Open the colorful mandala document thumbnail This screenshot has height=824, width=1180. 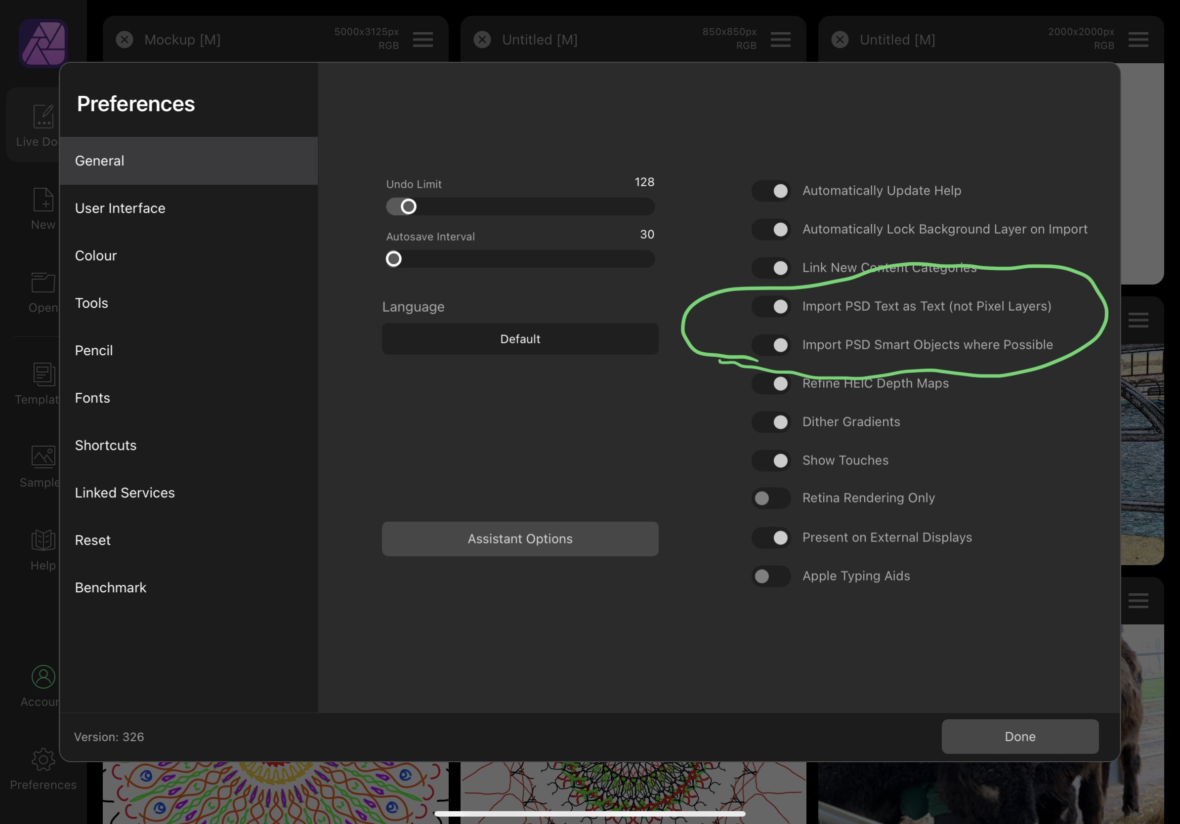click(x=275, y=793)
